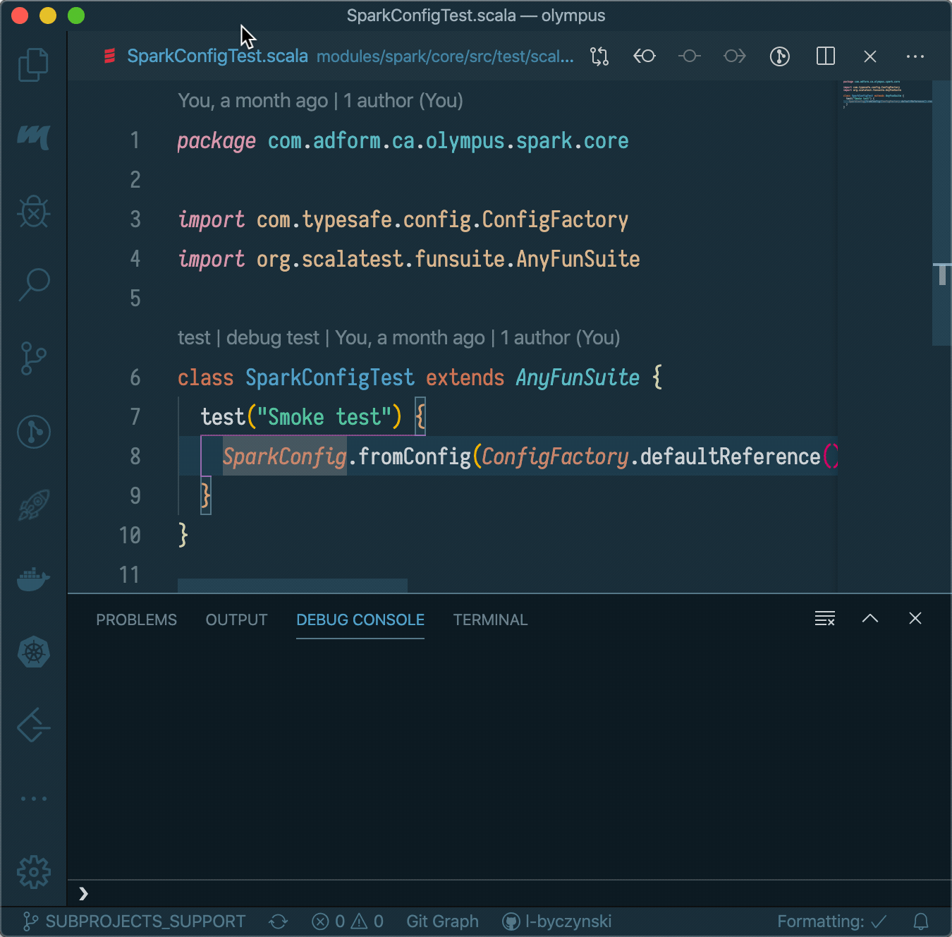Click the "Smoke test" string literal

324,417
